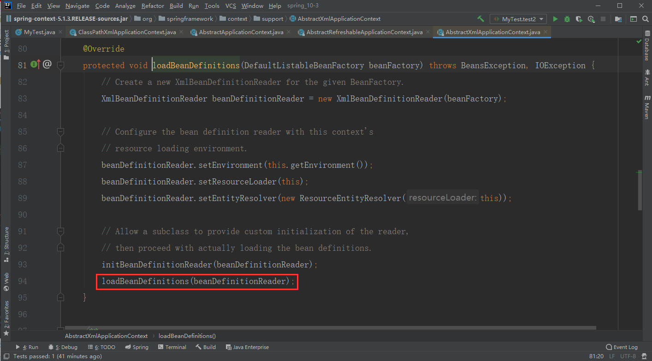The image size is (652, 361).
Task: Close the AbstractXmlApplicationContext.java tab
Action: tap(545, 32)
